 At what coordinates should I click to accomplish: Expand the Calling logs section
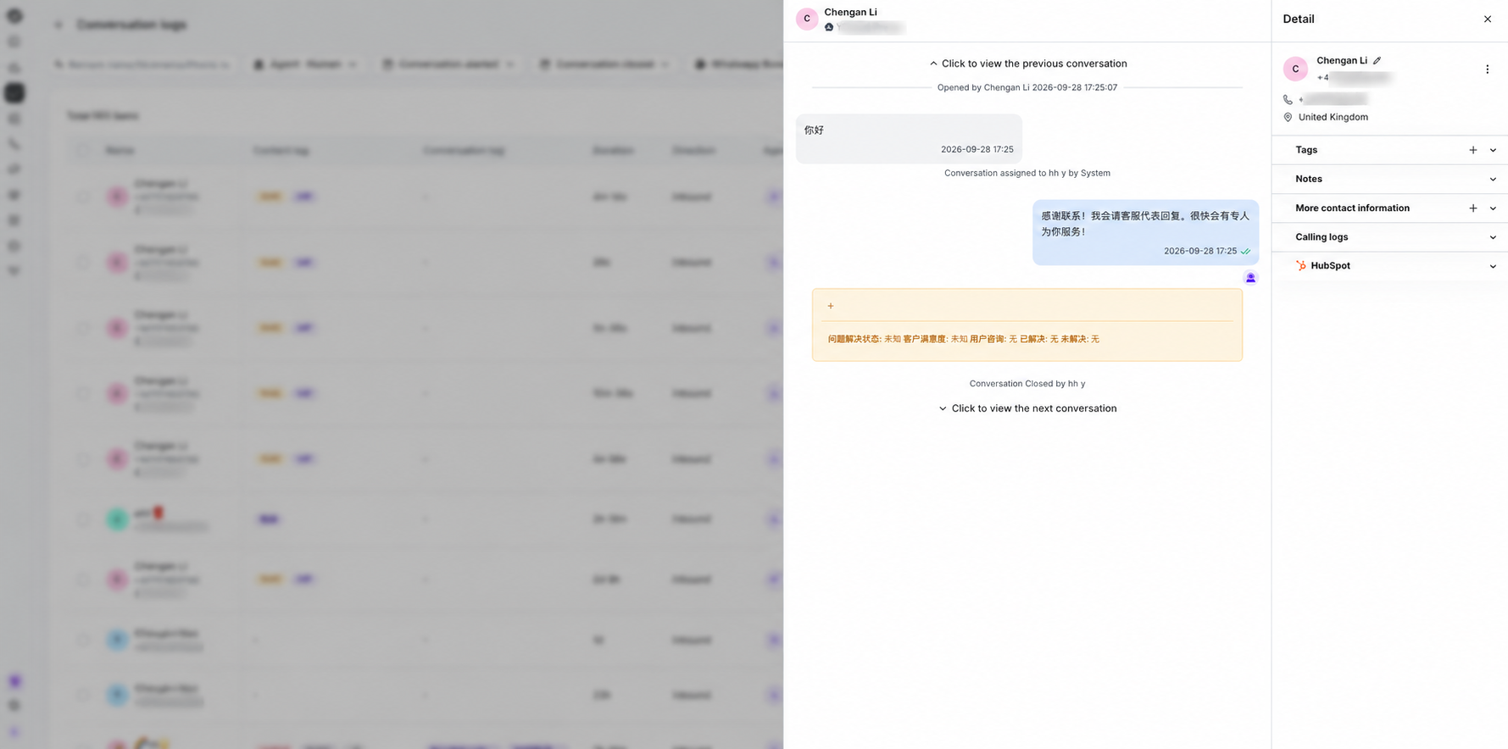pyautogui.click(x=1389, y=237)
